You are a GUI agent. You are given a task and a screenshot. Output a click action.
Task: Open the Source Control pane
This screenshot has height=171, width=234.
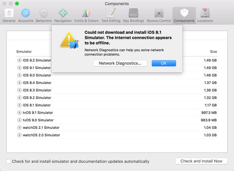click(158, 15)
